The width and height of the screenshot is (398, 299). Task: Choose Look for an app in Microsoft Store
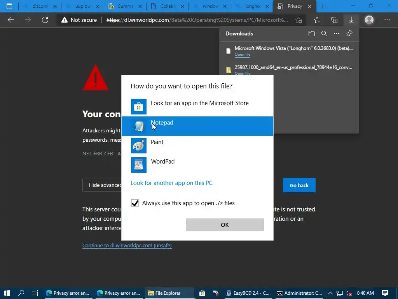(x=197, y=107)
